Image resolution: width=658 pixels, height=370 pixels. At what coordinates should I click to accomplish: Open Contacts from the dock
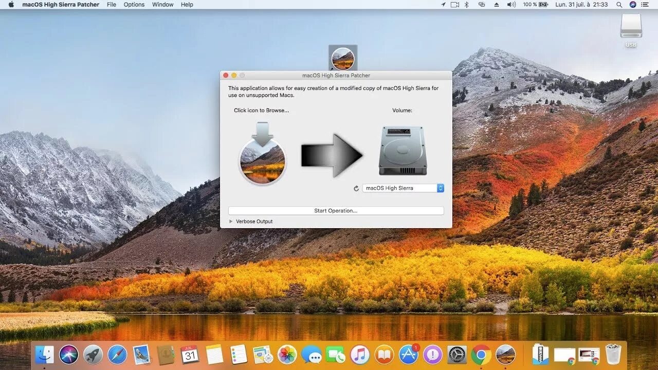(166, 355)
